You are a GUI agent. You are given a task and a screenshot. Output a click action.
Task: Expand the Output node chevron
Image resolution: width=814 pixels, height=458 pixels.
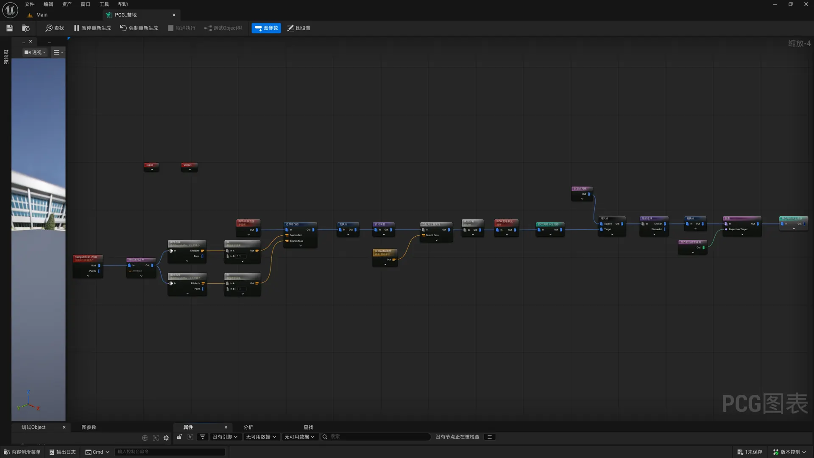tap(190, 170)
